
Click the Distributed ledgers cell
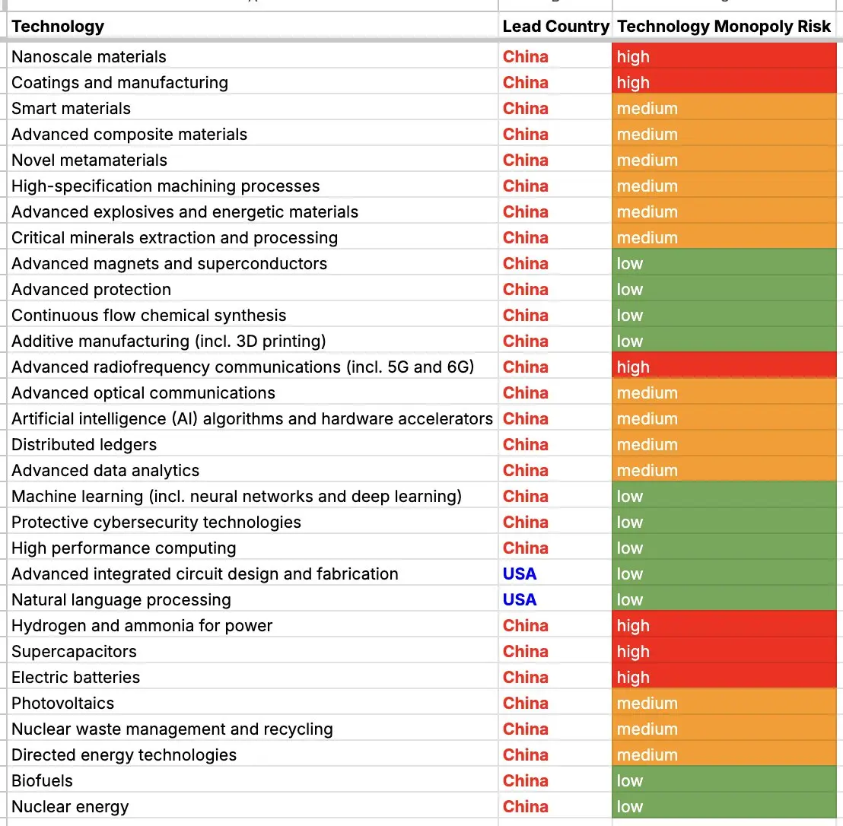coord(252,444)
